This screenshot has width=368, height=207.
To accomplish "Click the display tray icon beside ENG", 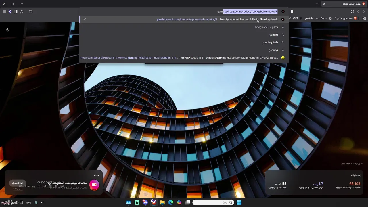I will (x=22, y=202).
